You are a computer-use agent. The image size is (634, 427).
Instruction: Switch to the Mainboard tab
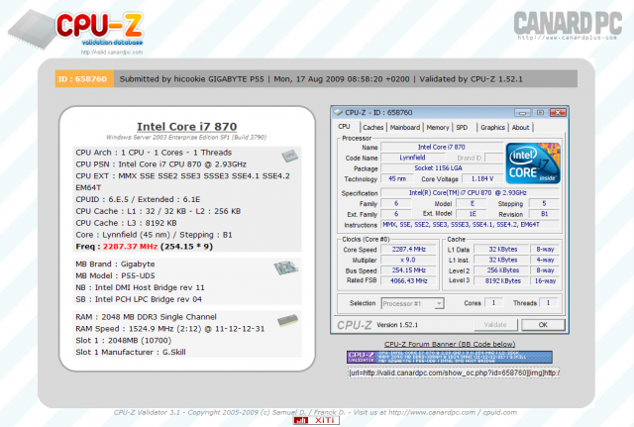[405, 128]
